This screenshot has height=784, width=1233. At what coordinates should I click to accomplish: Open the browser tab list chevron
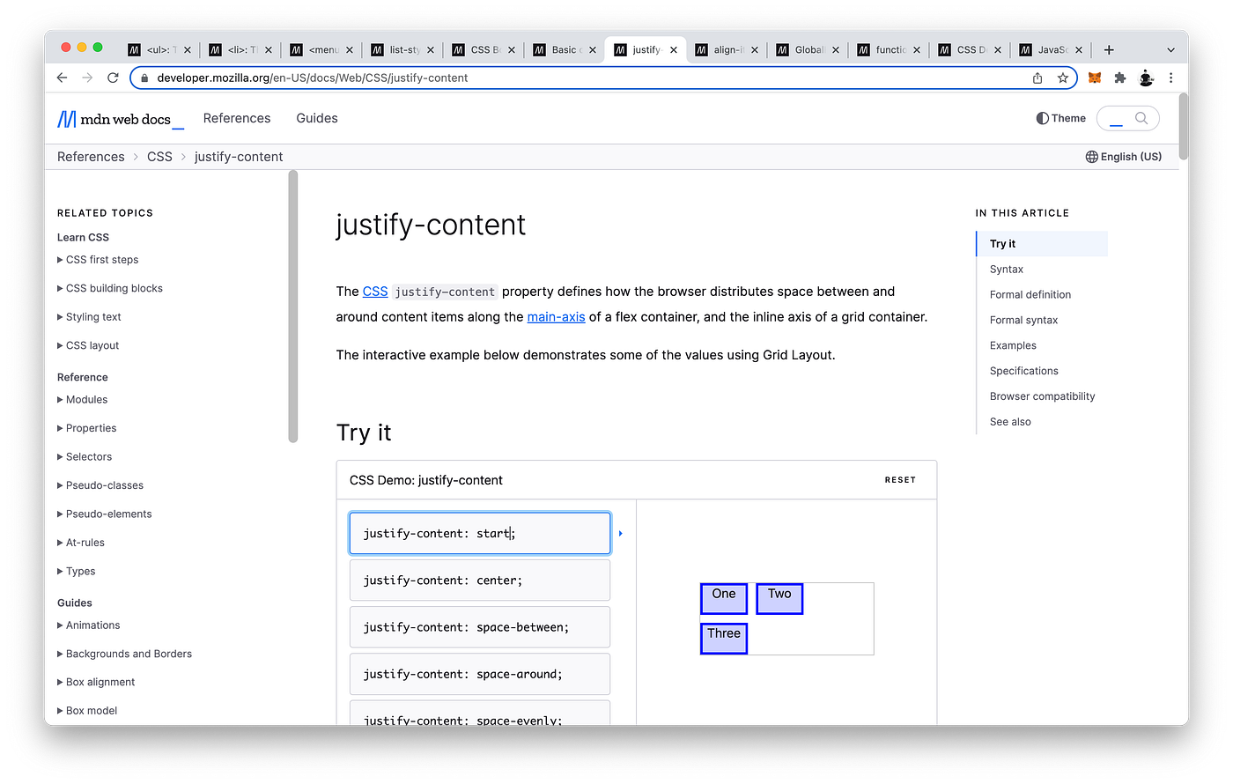(x=1170, y=50)
